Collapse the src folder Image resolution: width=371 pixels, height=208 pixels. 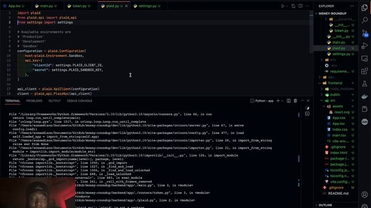point(322,101)
